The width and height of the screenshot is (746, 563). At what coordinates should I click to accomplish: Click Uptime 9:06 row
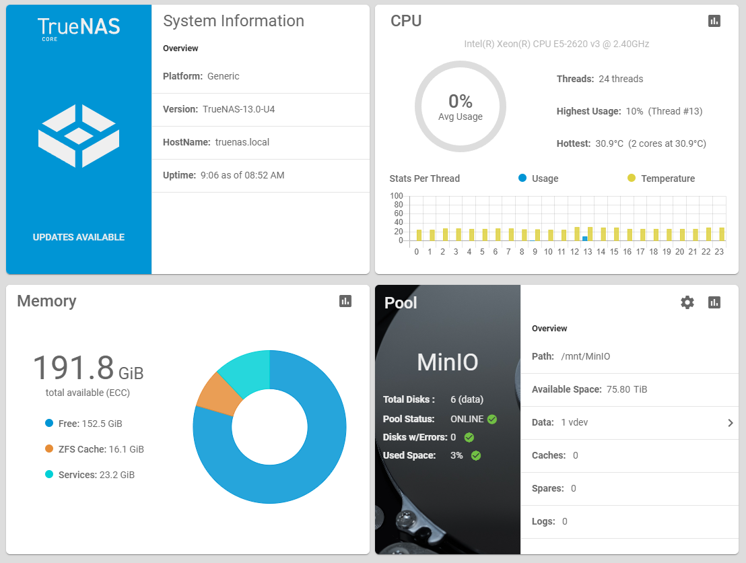261,176
